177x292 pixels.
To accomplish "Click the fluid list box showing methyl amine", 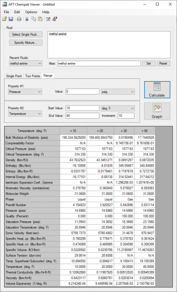I will coord(109,45).
